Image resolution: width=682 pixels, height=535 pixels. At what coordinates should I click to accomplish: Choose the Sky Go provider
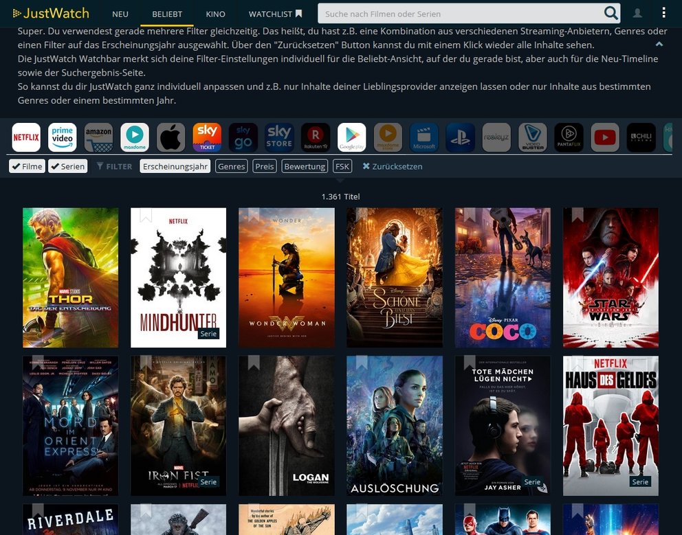click(243, 137)
